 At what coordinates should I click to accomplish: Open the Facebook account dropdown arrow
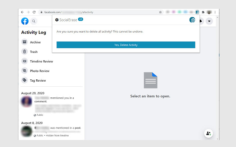(x=209, y=21)
